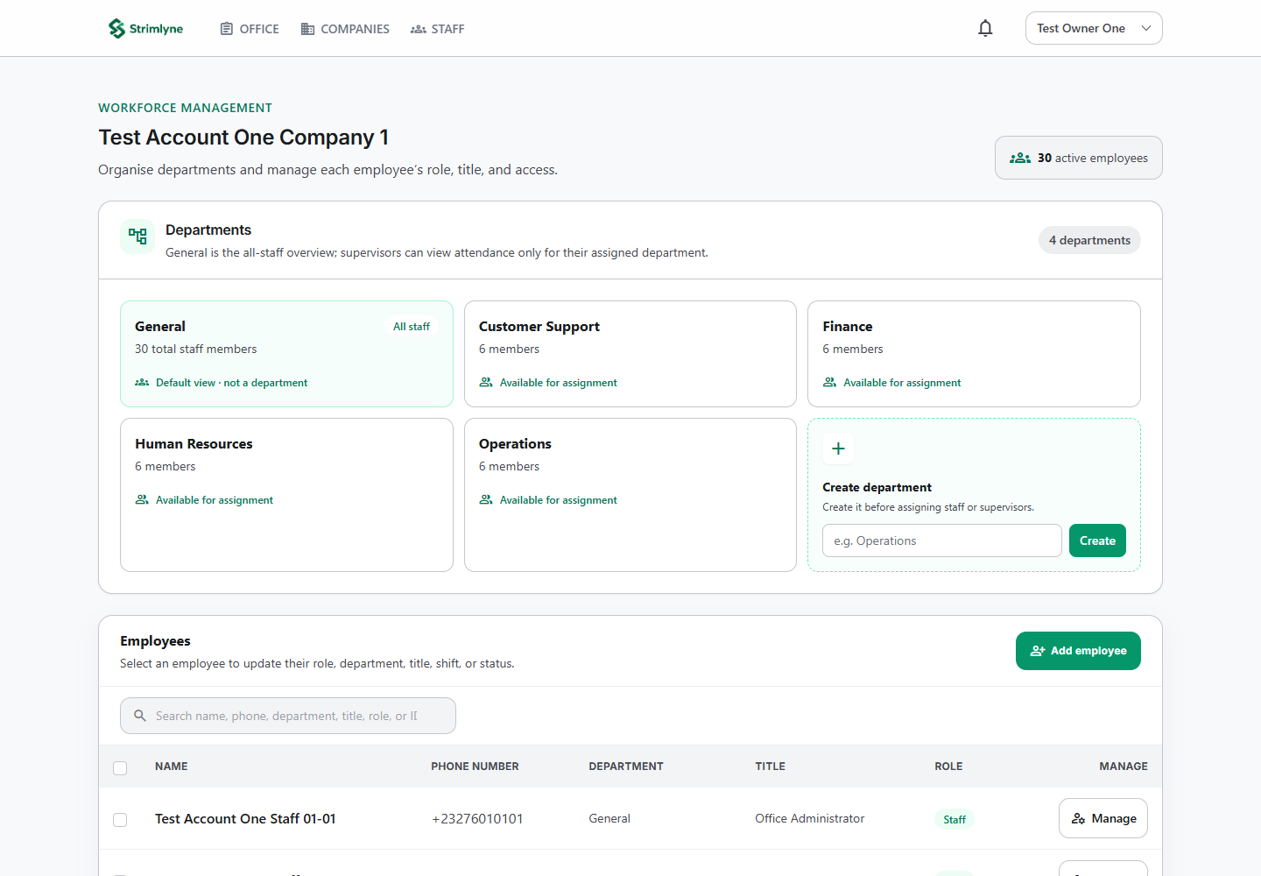Click the 4 departments badge
Screen dimensions: 1261x876
[1089, 240]
